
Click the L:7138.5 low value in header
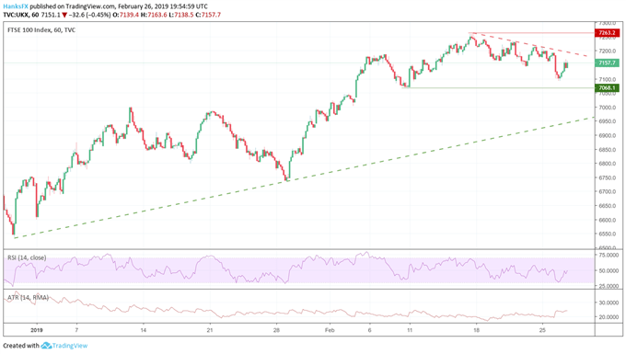(182, 15)
